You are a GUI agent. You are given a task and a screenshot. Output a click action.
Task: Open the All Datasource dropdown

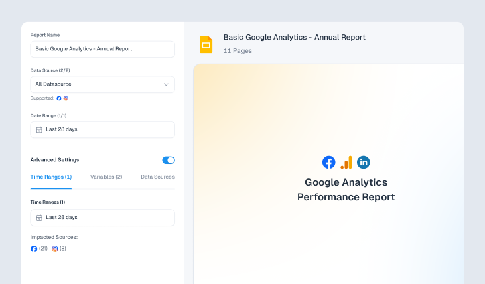102,84
